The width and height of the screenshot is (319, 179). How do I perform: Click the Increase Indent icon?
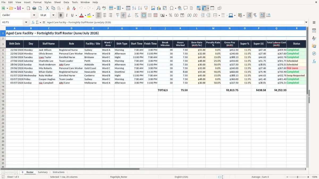[203, 15]
